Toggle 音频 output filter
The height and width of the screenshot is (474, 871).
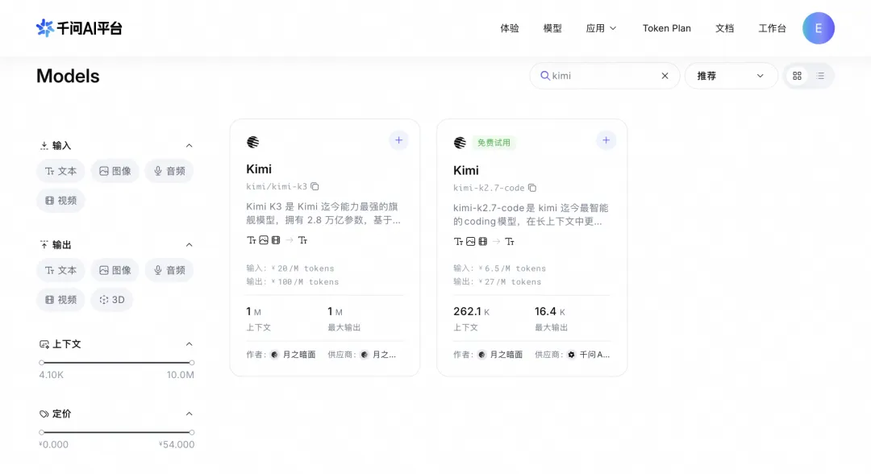(x=169, y=270)
